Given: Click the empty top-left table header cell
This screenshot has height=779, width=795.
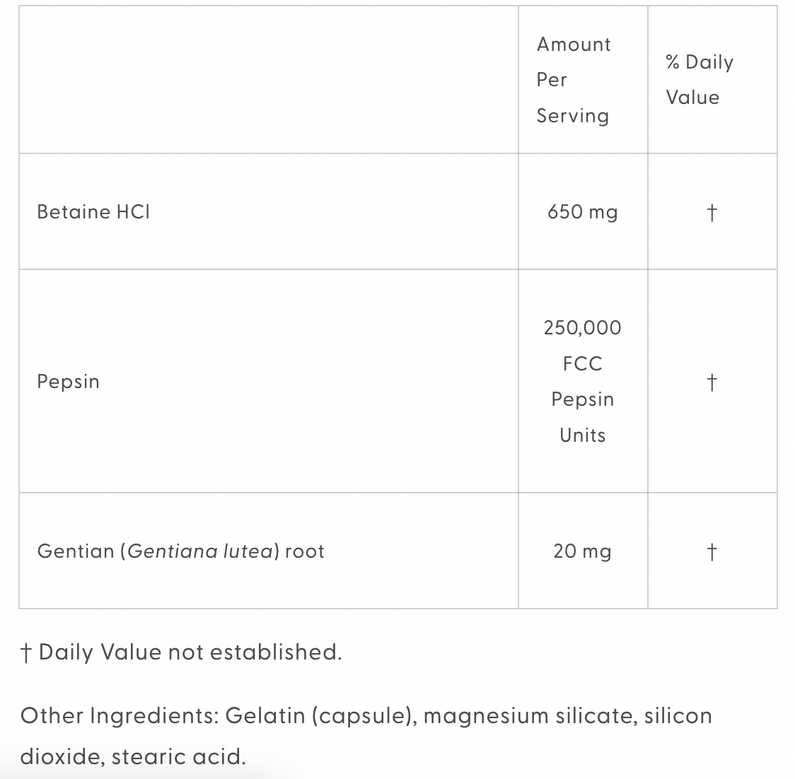Looking at the screenshot, I should (268, 80).
